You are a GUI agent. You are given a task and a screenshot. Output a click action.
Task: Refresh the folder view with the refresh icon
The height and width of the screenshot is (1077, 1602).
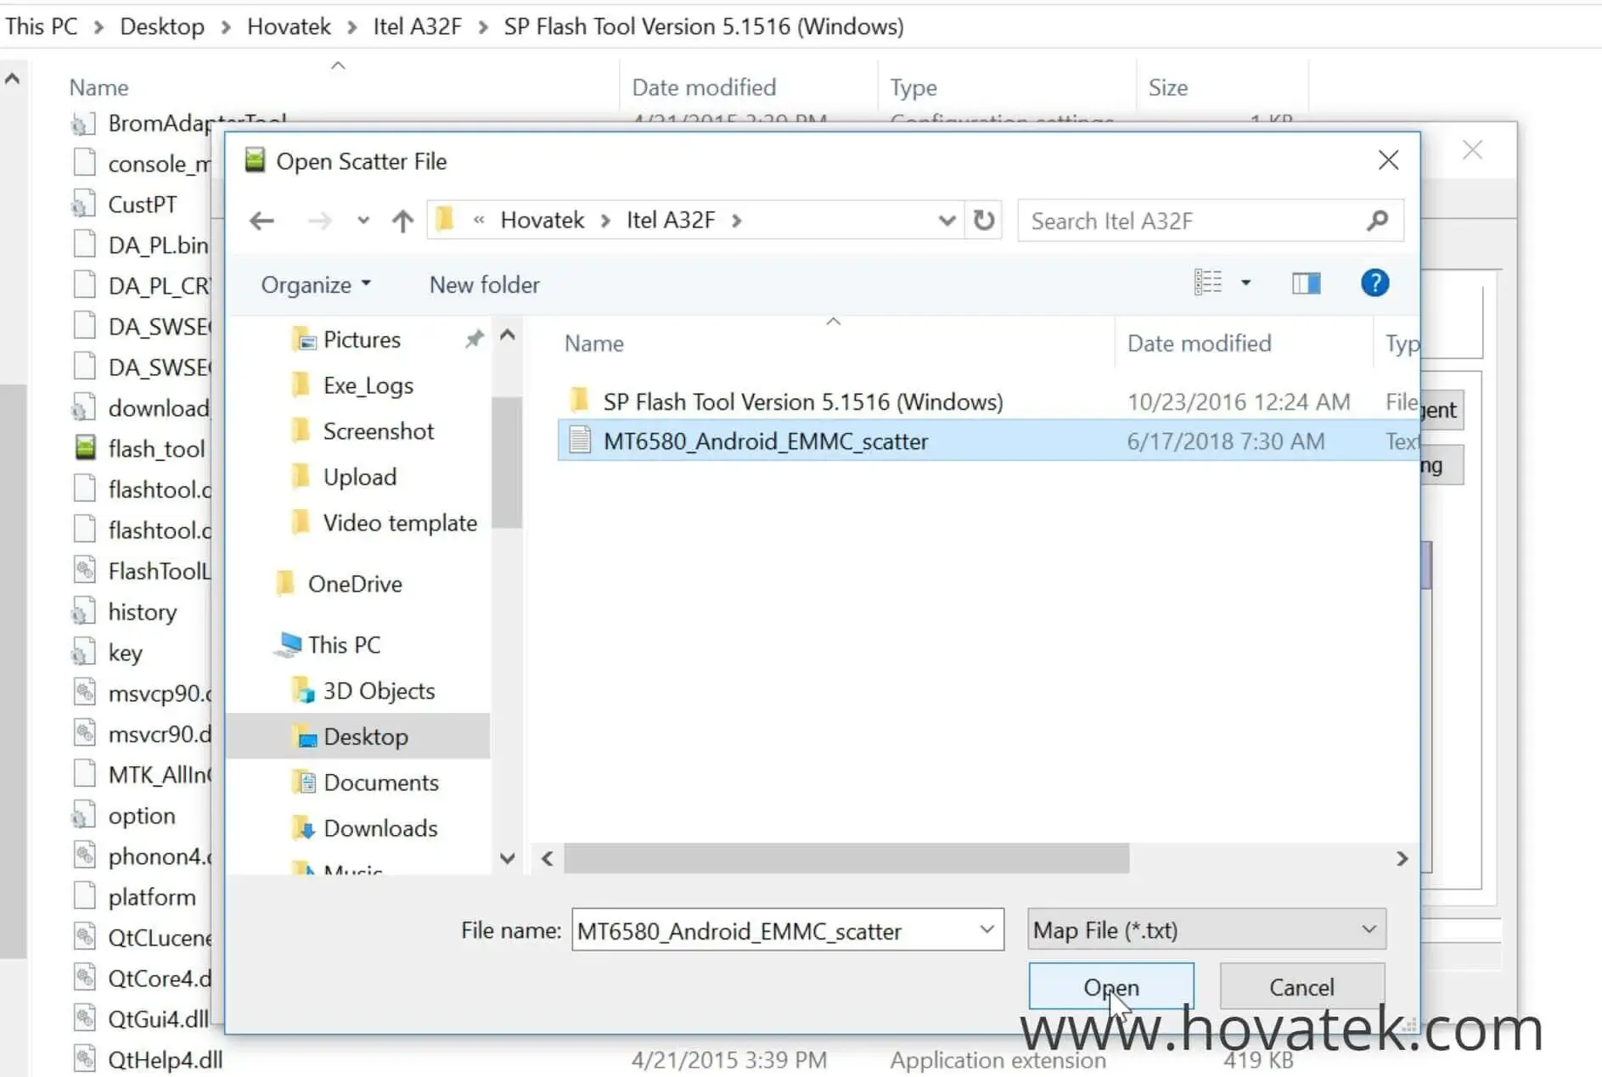[x=984, y=220]
